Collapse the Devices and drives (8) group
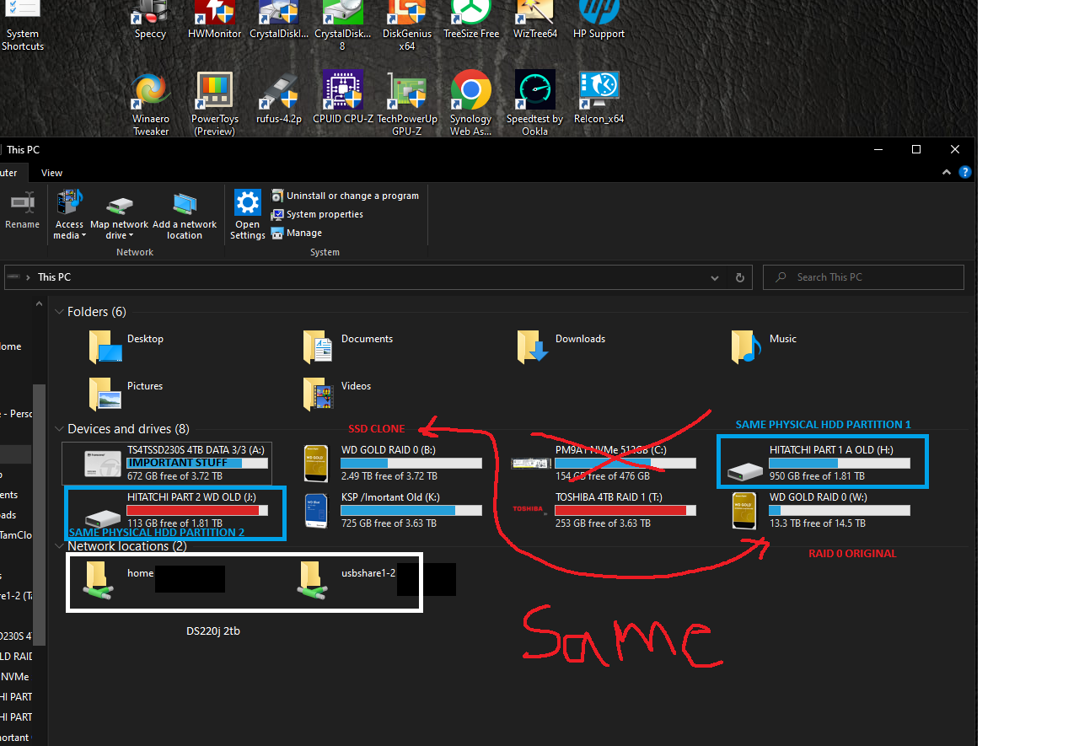The height and width of the screenshot is (746, 1079). click(59, 429)
